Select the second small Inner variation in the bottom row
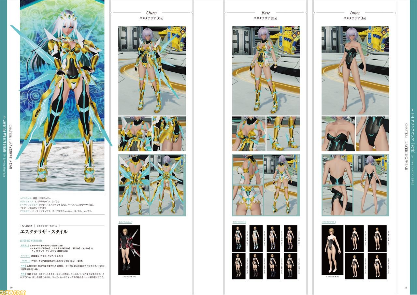 point(377,266)
